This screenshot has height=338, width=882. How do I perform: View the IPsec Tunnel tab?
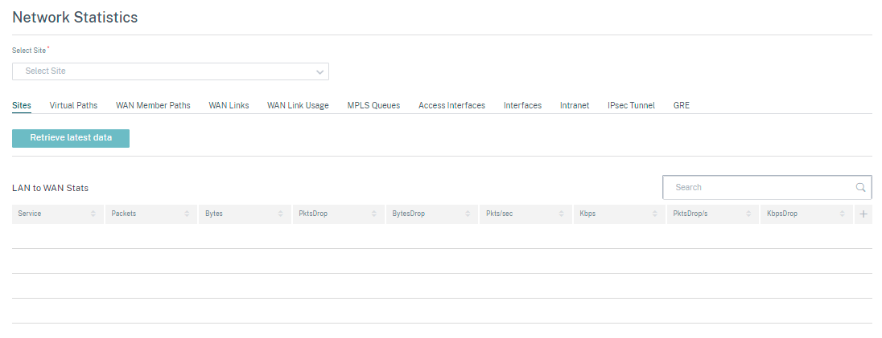point(631,105)
